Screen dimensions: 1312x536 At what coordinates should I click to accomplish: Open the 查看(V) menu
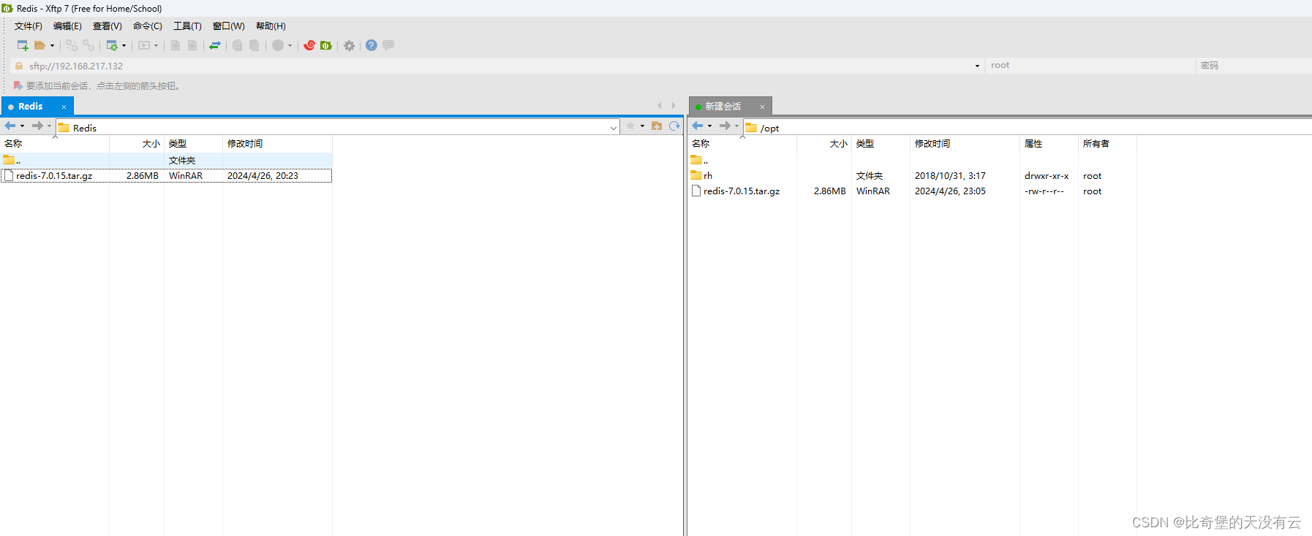107,26
